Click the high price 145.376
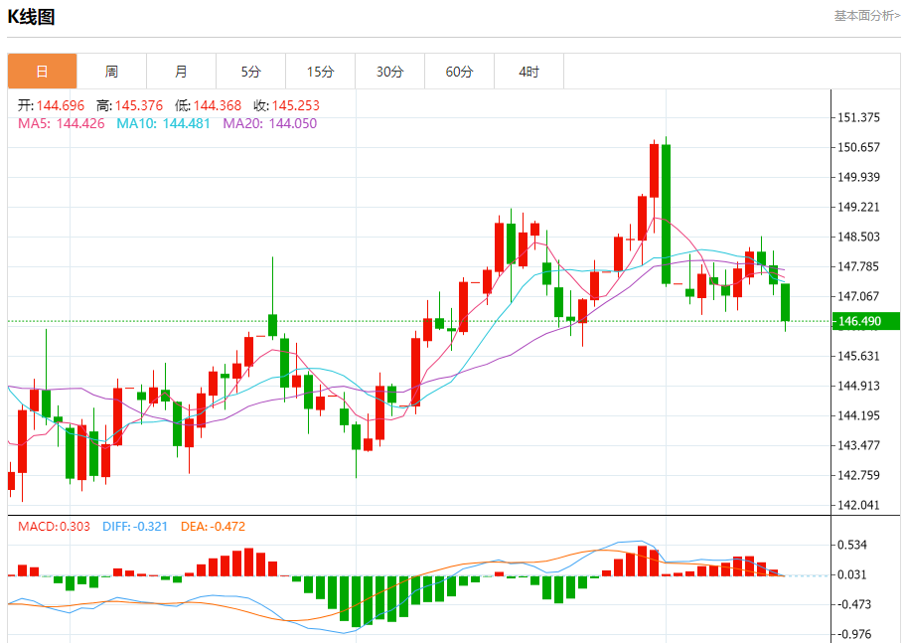 138,105
